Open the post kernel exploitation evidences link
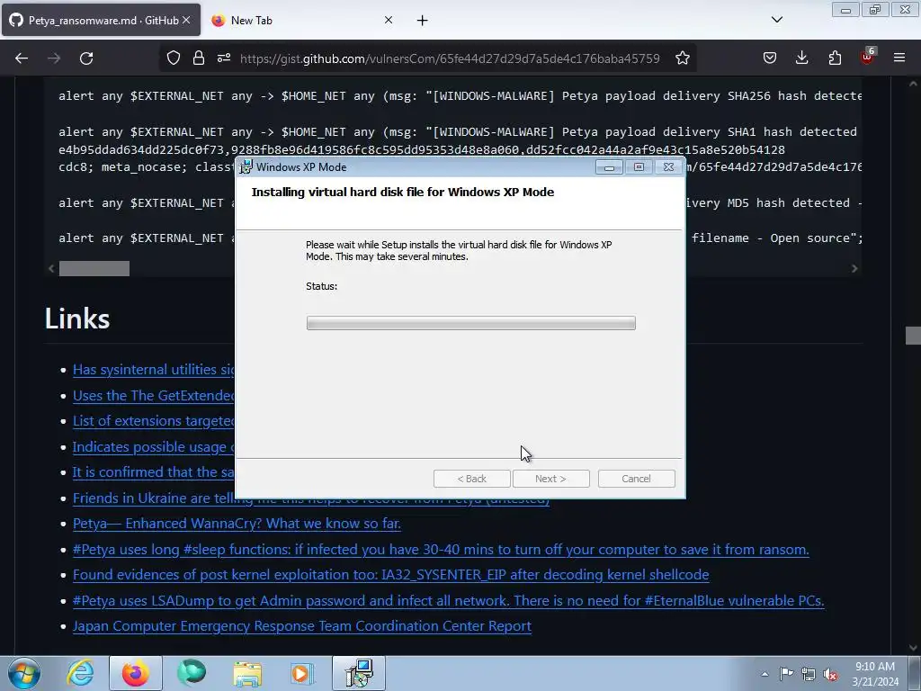 coord(390,575)
